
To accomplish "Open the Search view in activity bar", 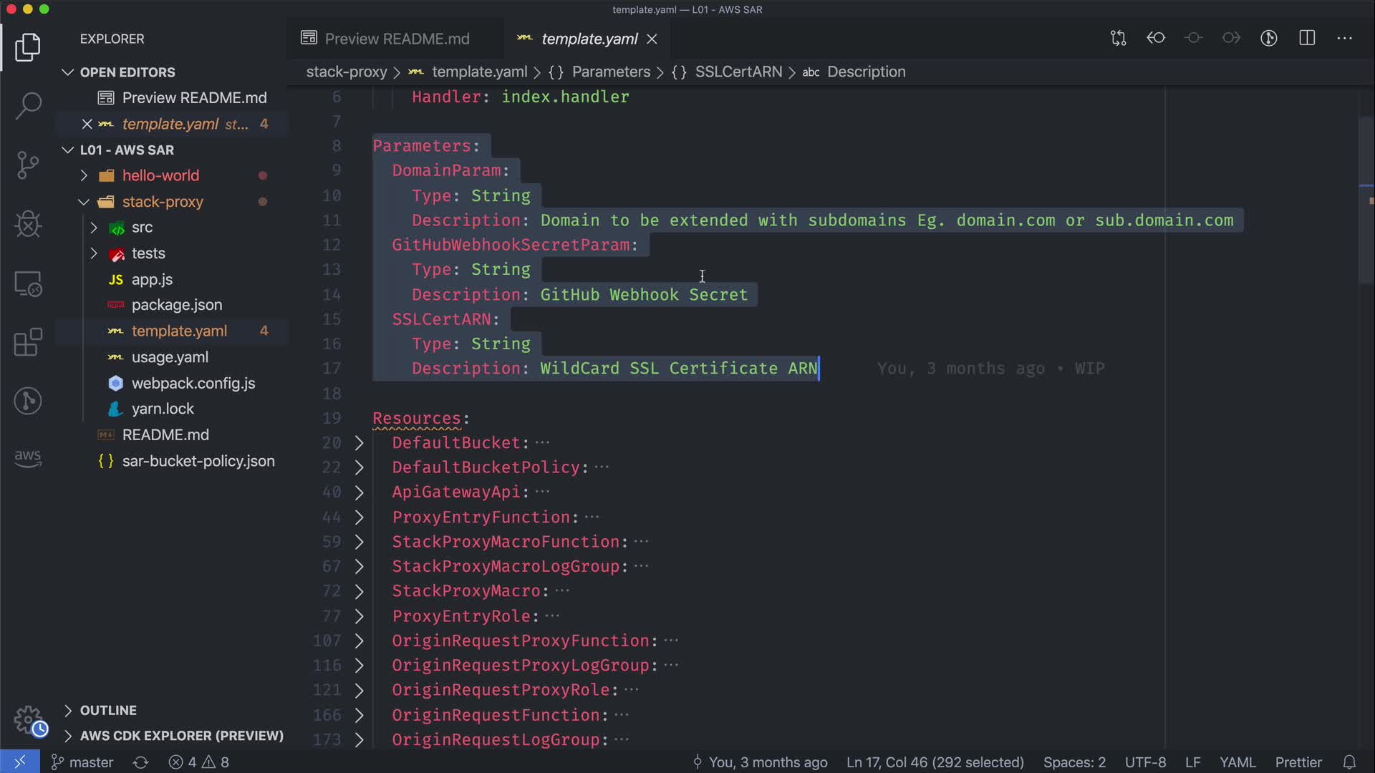I will (x=28, y=106).
